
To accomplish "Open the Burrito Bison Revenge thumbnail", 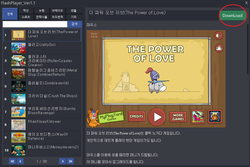I will tap(18, 112).
